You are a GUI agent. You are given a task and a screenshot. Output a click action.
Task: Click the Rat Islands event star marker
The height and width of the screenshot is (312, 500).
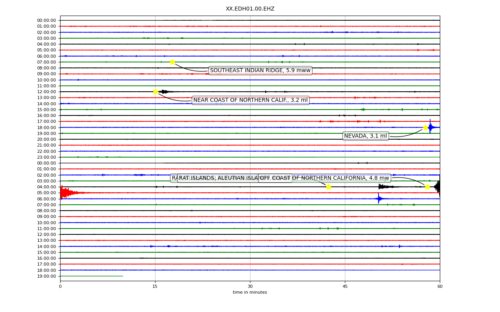[329, 187]
